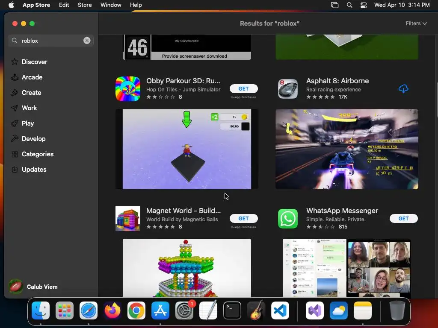Open Notes from the Dock
438x328 pixels.
coord(363,310)
